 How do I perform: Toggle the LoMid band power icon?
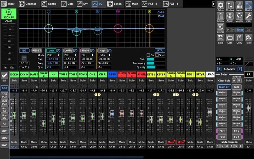point(76,51)
